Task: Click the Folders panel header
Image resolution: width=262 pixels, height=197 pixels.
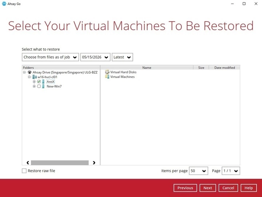Action: point(61,68)
